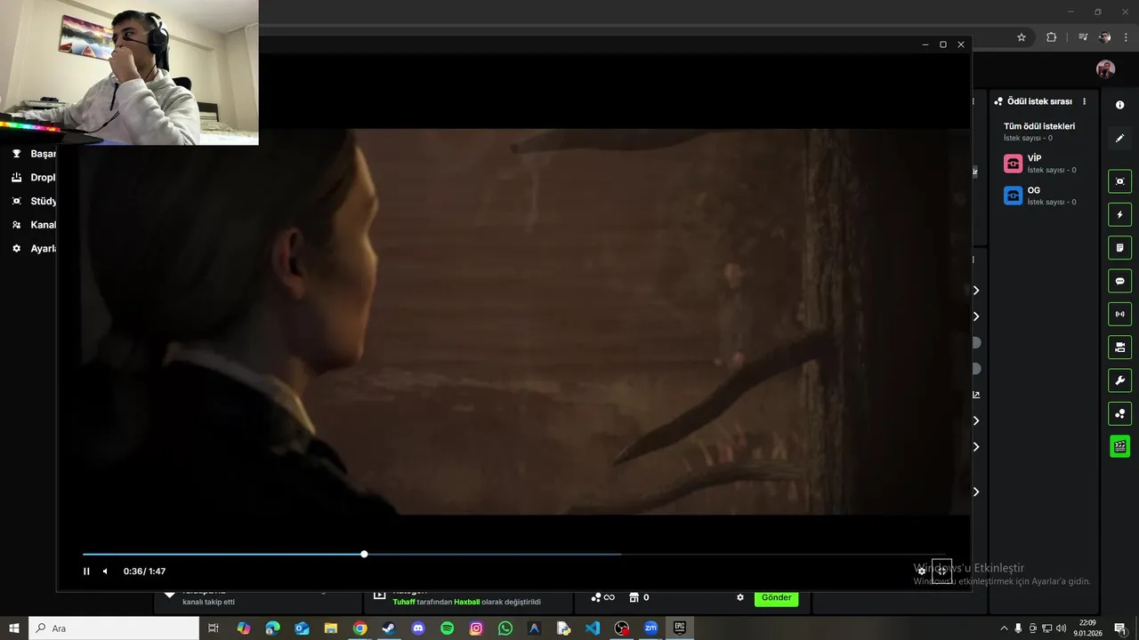The image size is (1139, 640).
Task: Open WhatsApp from the taskbar
Action: click(505, 628)
